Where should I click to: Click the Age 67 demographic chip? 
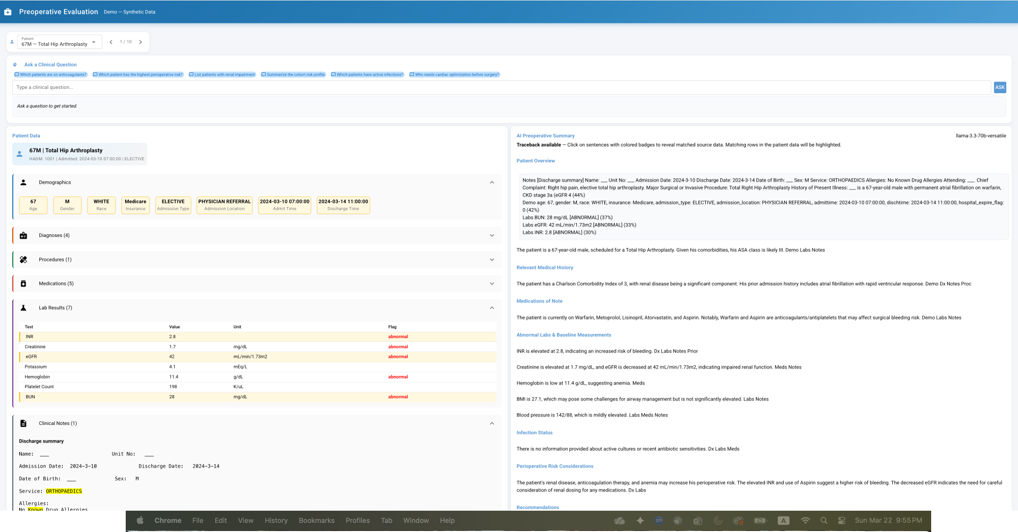pyautogui.click(x=33, y=205)
